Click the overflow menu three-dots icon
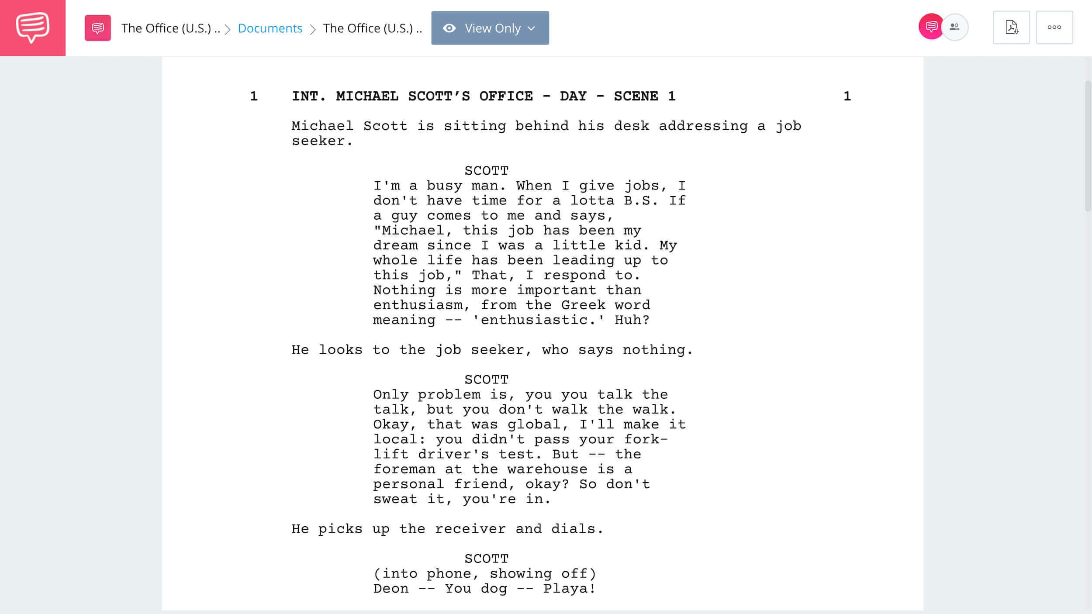This screenshot has width=1092, height=614. (x=1054, y=27)
